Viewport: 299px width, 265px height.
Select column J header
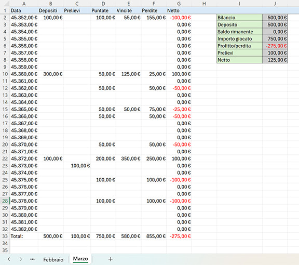[x=275, y=4]
